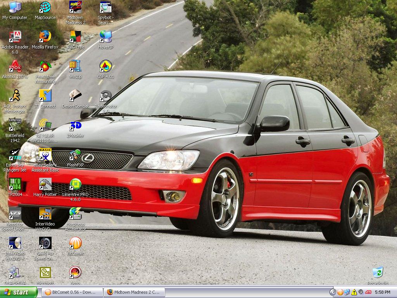Click the system clock showing 5:58 PM
The height and width of the screenshot is (298, 397).
pyautogui.click(x=382, y=292)
